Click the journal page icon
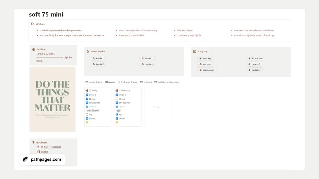The height and width of the screenshot is (179, 319). click(x=38, y=152)
